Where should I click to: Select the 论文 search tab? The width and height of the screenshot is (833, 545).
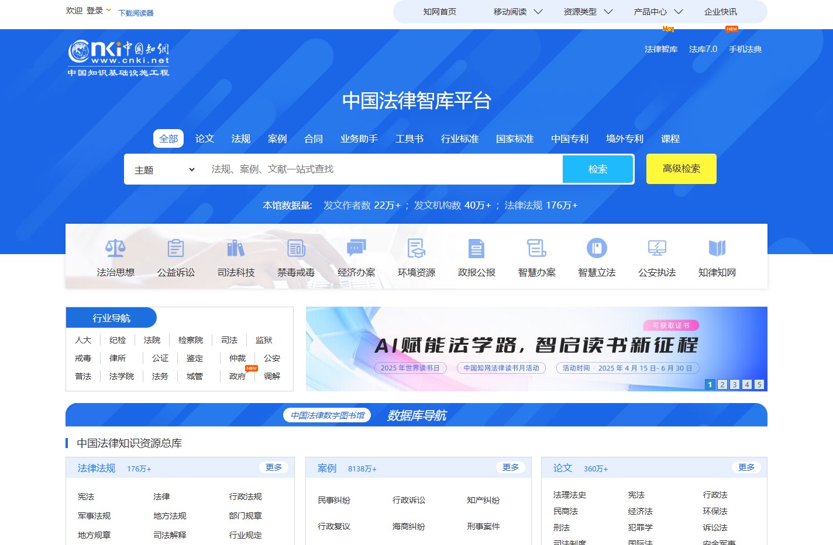(x=205, y=138)
